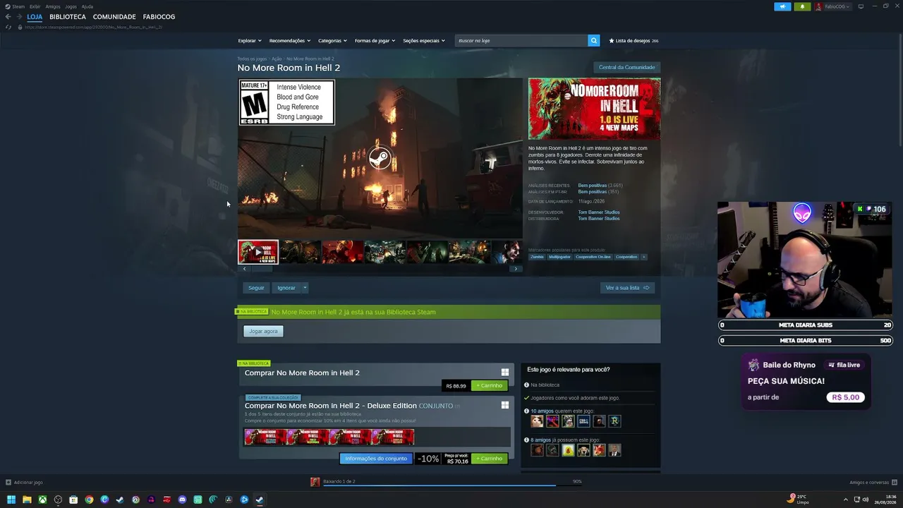
Task: Open Torn Banner Studios developer link
Action: click(599, 212)
